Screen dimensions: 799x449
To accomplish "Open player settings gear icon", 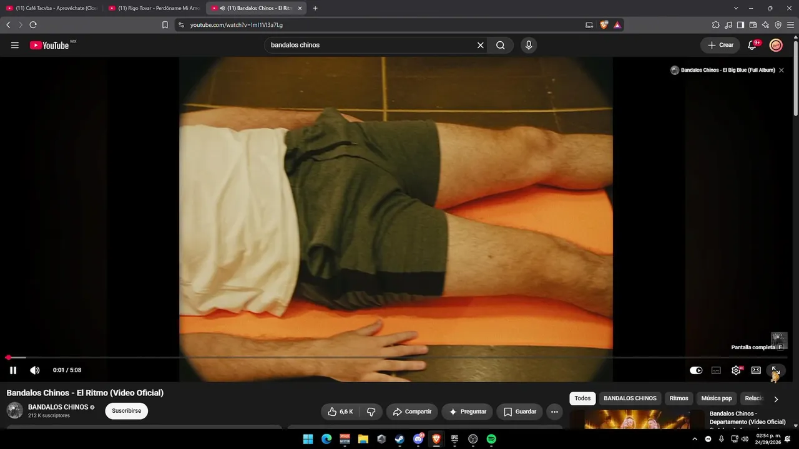I will tap(736, 370).
